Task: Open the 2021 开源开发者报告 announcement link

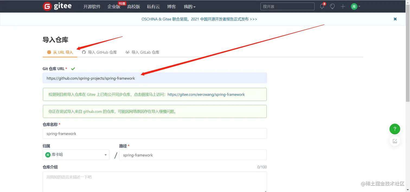Action: (199, 19)
